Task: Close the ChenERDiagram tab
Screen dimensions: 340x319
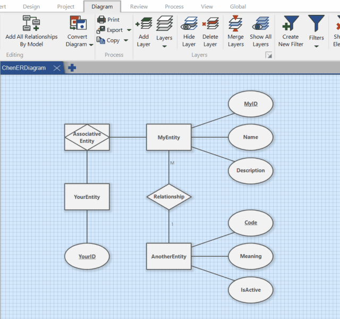Action: coord(57,68)
